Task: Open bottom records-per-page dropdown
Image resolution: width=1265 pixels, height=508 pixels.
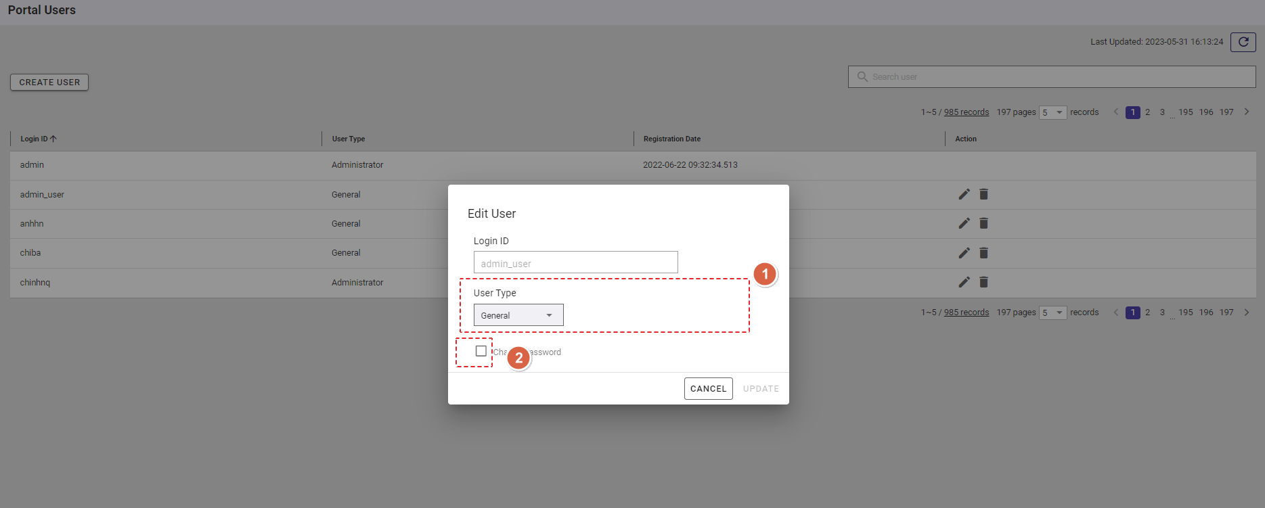Action: (x=1052, y=313)
